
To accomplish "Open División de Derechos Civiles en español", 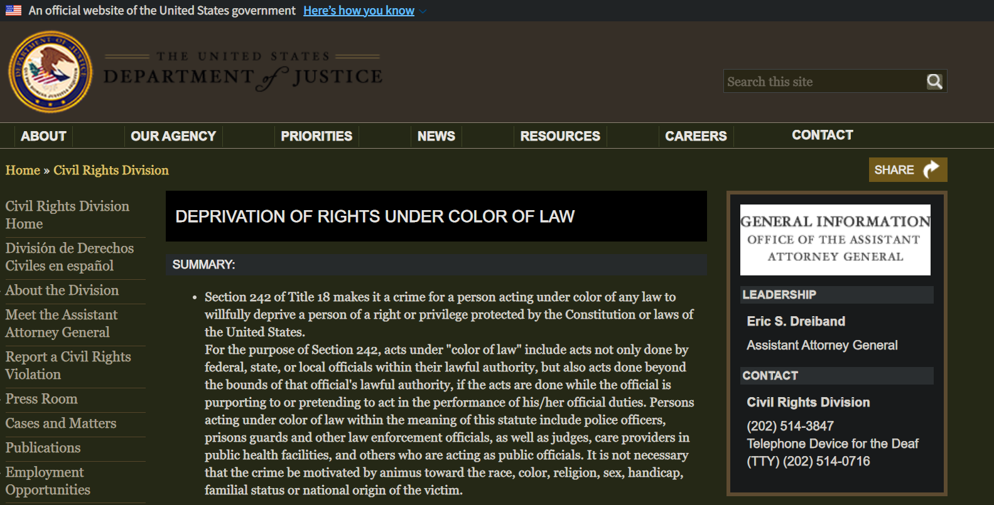I will tap(70, 257).
